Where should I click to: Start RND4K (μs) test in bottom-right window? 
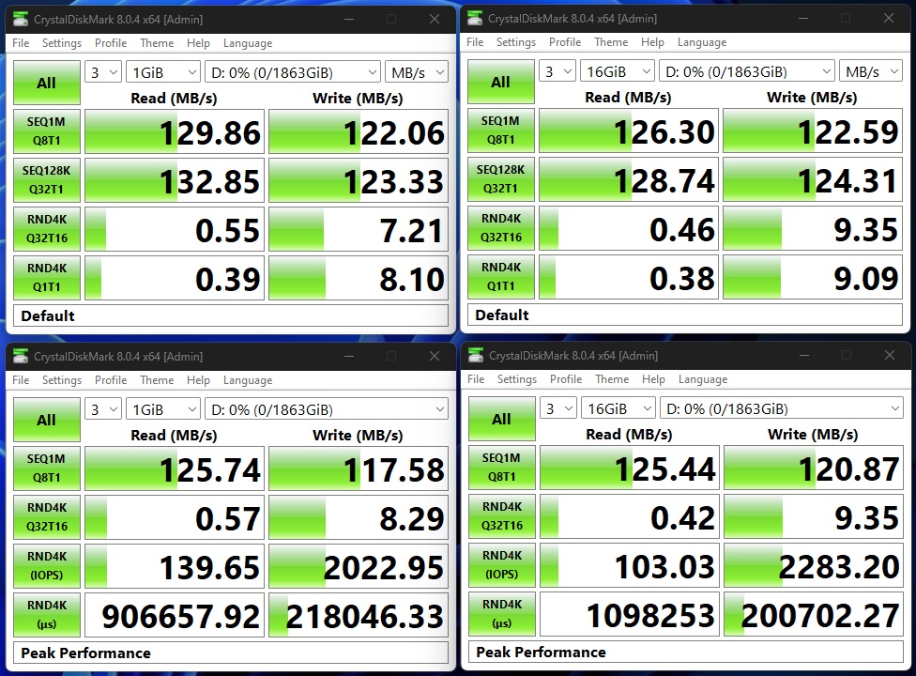point(502,613)
